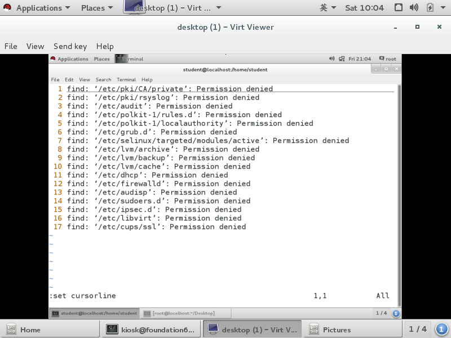Open the Virt Viewer Help menu

[x=105, y=46]
